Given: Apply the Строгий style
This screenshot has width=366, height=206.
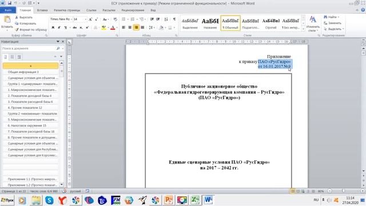Looking at the screenshot, I should pyautogui.click(x=270, y=23).
